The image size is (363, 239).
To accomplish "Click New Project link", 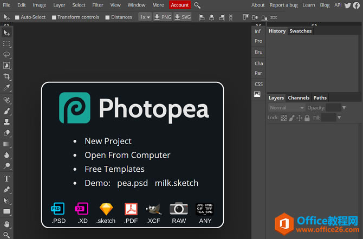I will click(108, 141).
